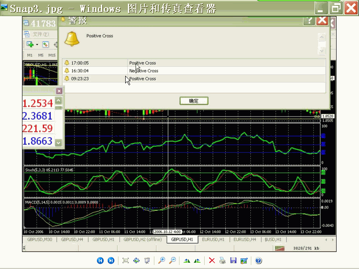Image resolution: width=359 pixels, height=269 pixels.
Task: Restore down the picture viewer window
Action: point(336,9)
